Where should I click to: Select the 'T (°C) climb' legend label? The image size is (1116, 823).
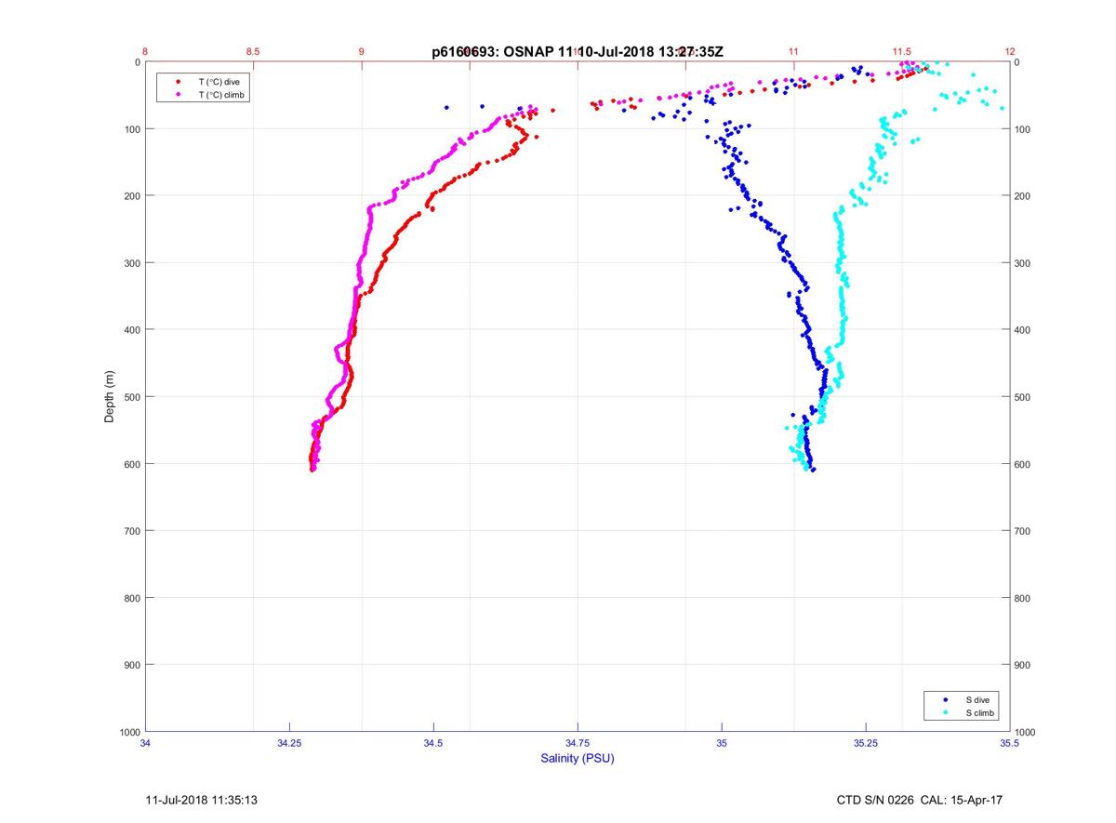pos(221,95)
